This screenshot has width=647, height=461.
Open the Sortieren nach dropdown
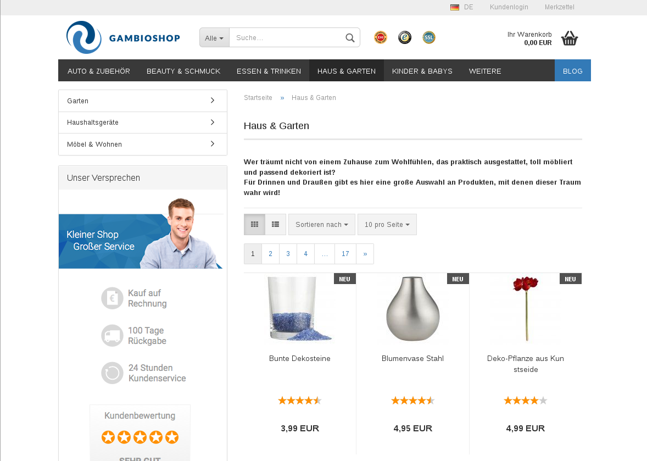point(322,225)
